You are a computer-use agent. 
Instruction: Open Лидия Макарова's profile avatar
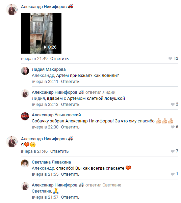[x=25, y=71]
